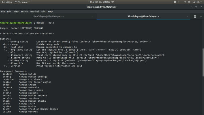
Task: Maximize the terminal window
Action: 196,7
